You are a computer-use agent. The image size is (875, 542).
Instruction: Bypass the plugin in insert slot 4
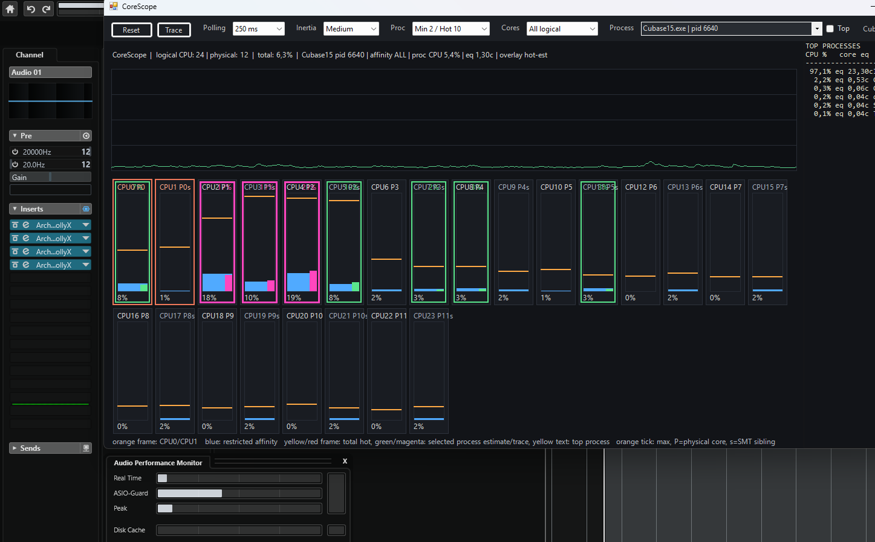pos(15,265)
